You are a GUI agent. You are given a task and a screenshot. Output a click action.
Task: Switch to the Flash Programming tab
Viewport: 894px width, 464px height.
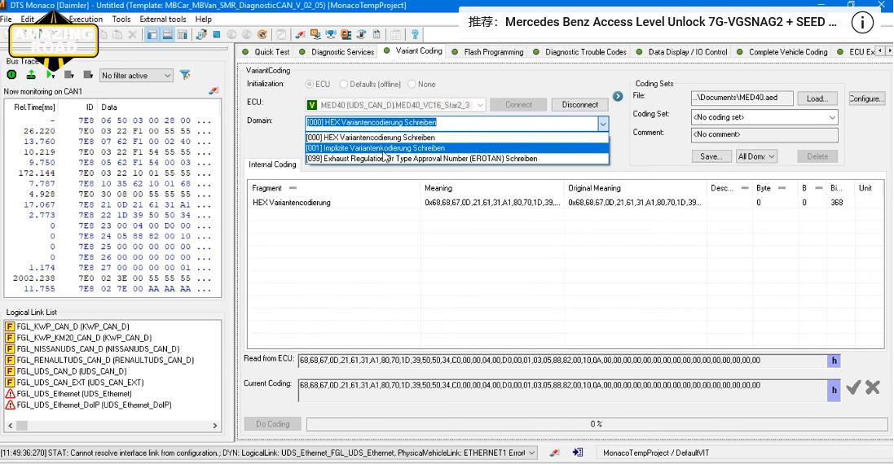point(488,52)
